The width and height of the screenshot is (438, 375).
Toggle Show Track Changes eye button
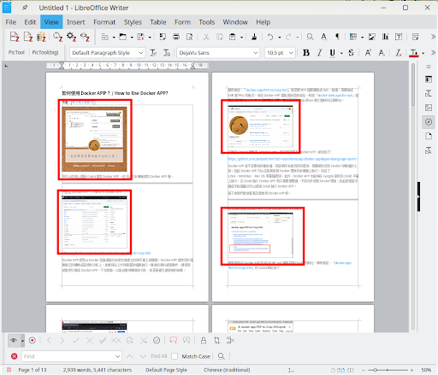13,340
